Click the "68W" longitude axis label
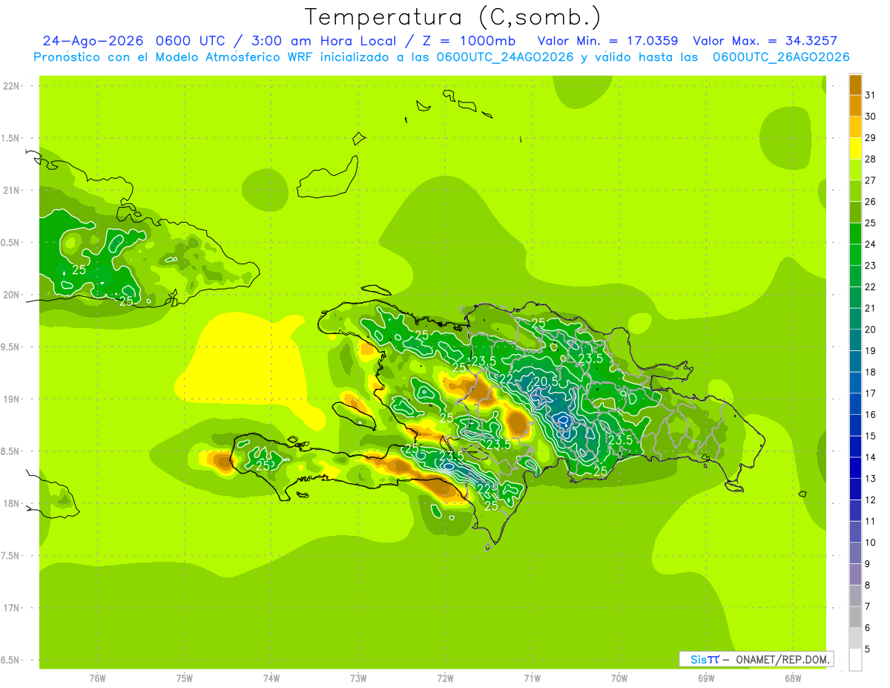This screenshot has height=688, width=890. 793,678
